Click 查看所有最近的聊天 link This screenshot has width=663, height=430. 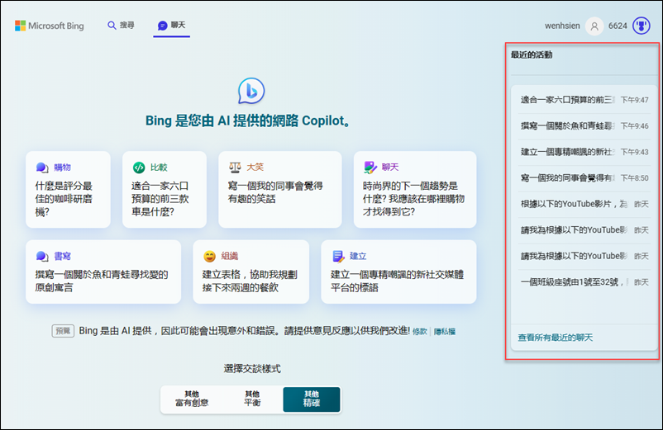pos(556,338)
